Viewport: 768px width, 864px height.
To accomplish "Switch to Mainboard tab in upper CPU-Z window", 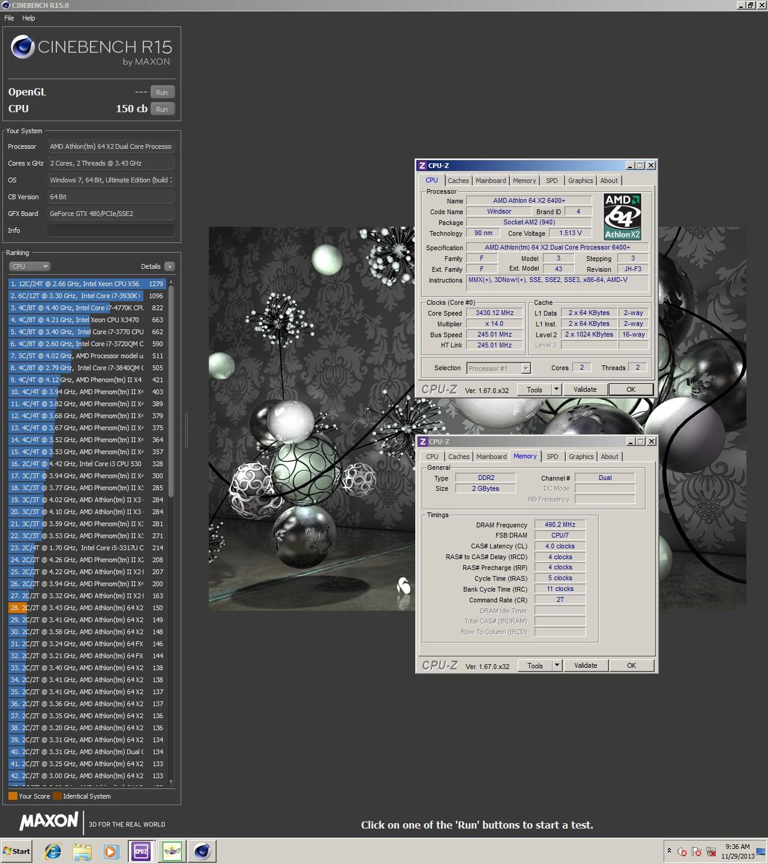I will click(491, 181).
